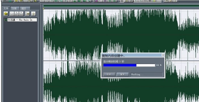The height and width of the screenshot is (102, 199).
Task: Click the Working... status field
Action: (x=147, y=74)
